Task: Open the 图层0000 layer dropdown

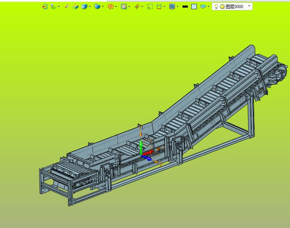Action: (249, 6)
